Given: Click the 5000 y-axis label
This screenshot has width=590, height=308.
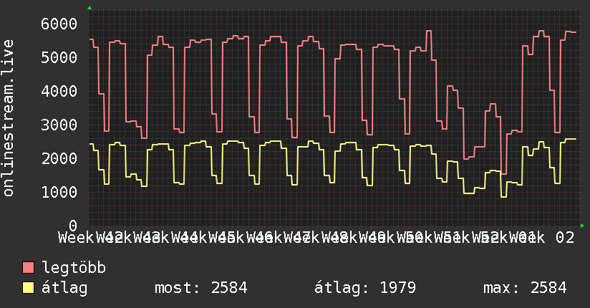Looking at the screenshot, I should [59, 57].
